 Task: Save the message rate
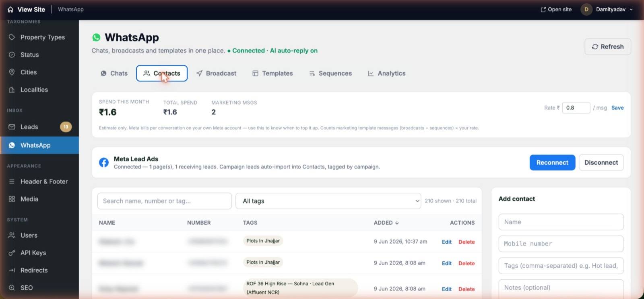[617, 108]
